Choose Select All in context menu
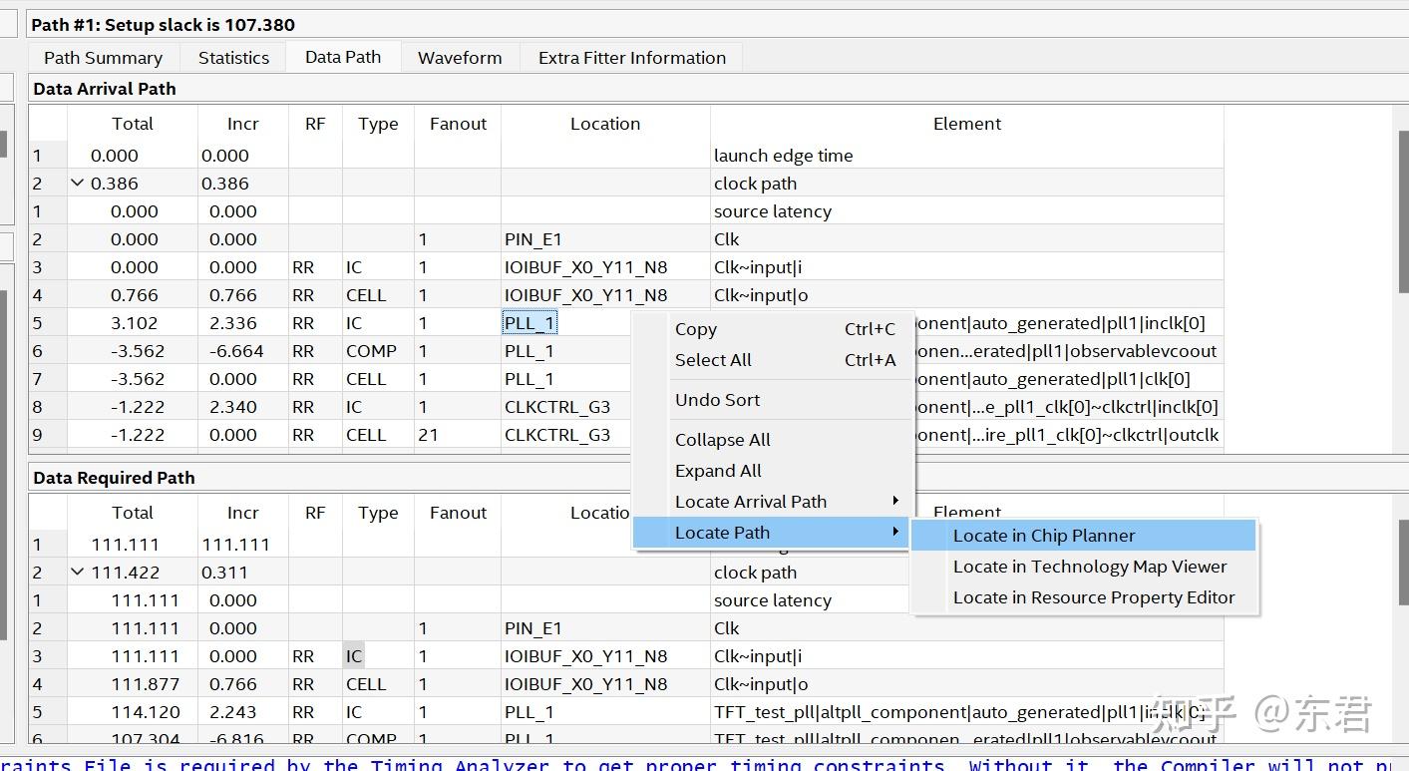 tap(713, 360)
